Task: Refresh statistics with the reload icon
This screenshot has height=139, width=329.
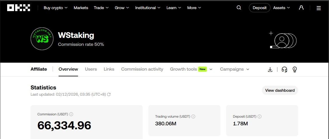Action: click(109, 94)
